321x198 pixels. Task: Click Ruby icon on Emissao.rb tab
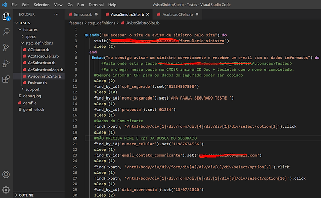point(71,14)
